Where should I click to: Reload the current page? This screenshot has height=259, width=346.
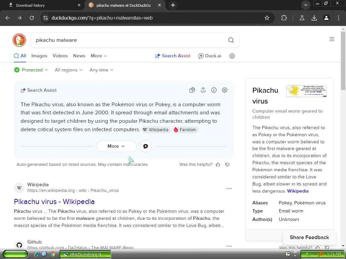click(x=32, y=18)
